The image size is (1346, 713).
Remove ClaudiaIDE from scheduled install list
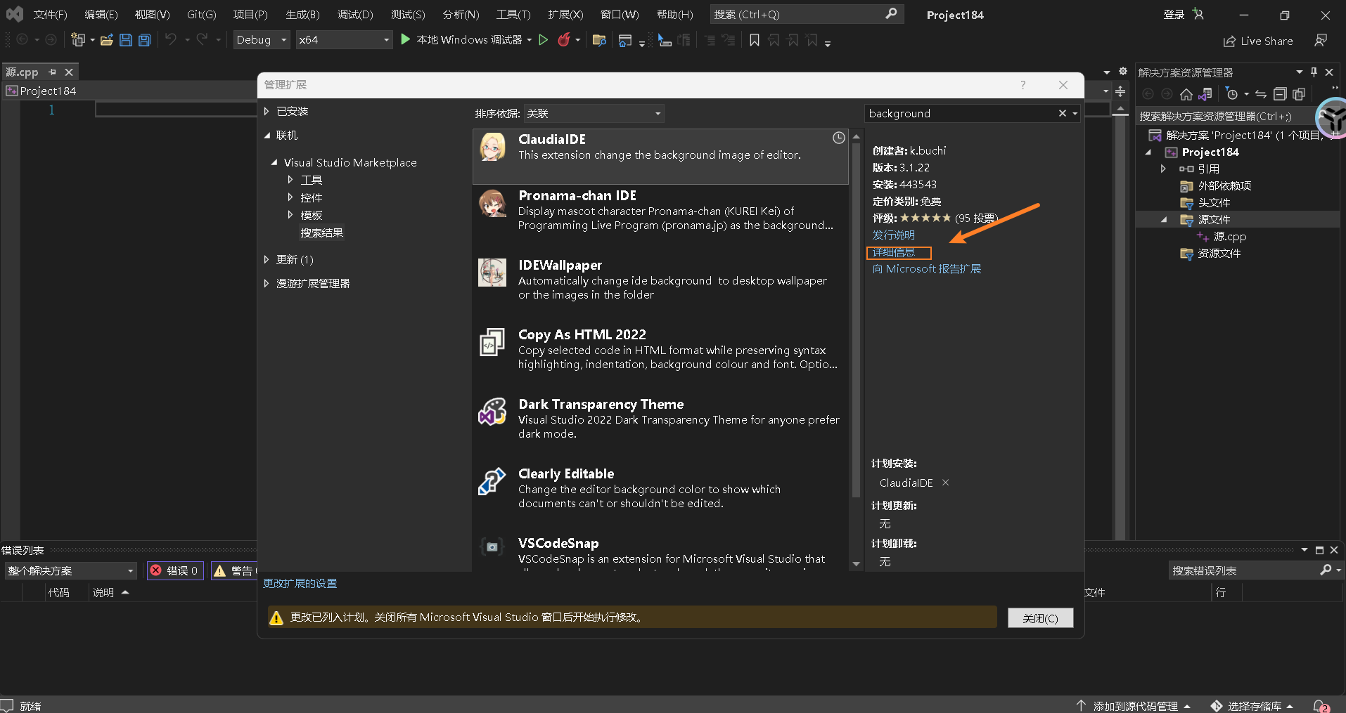pos(946,483)
